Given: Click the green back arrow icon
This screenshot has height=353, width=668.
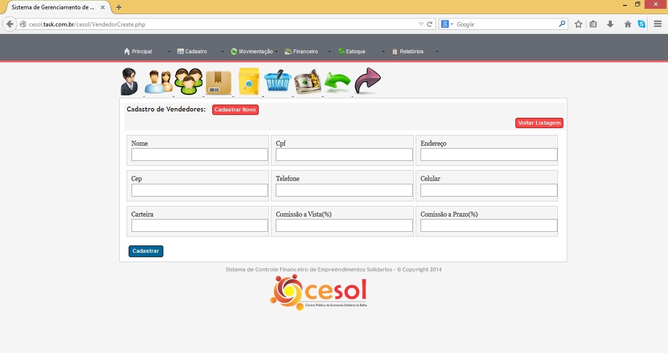Looking at the screenshot, I should pos(337,83).
